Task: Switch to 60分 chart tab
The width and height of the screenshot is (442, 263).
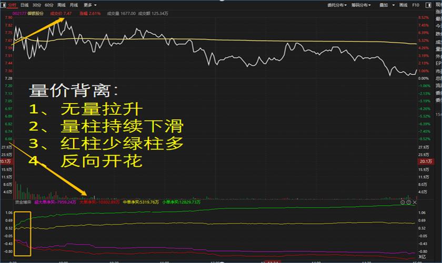Action: pos(49,5)
